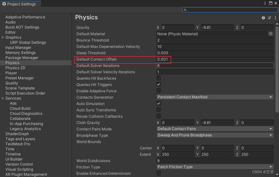The image size is (279, 177).
Task: Open Input Manager settings
Action: tap(18, 48)
